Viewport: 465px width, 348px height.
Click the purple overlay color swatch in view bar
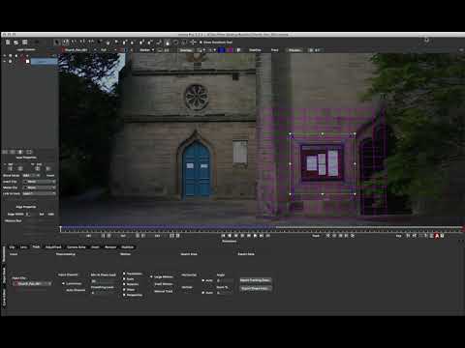(x=230, y=50)
